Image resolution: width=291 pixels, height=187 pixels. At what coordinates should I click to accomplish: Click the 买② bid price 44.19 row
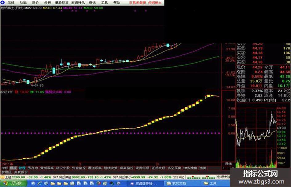coord(263,48)
